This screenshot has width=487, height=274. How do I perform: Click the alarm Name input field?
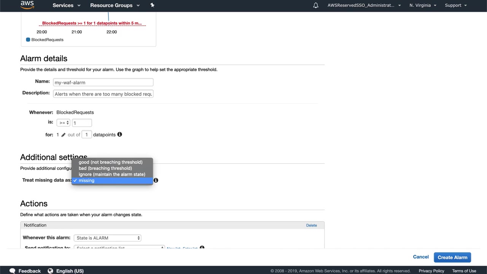click(103, 83)
